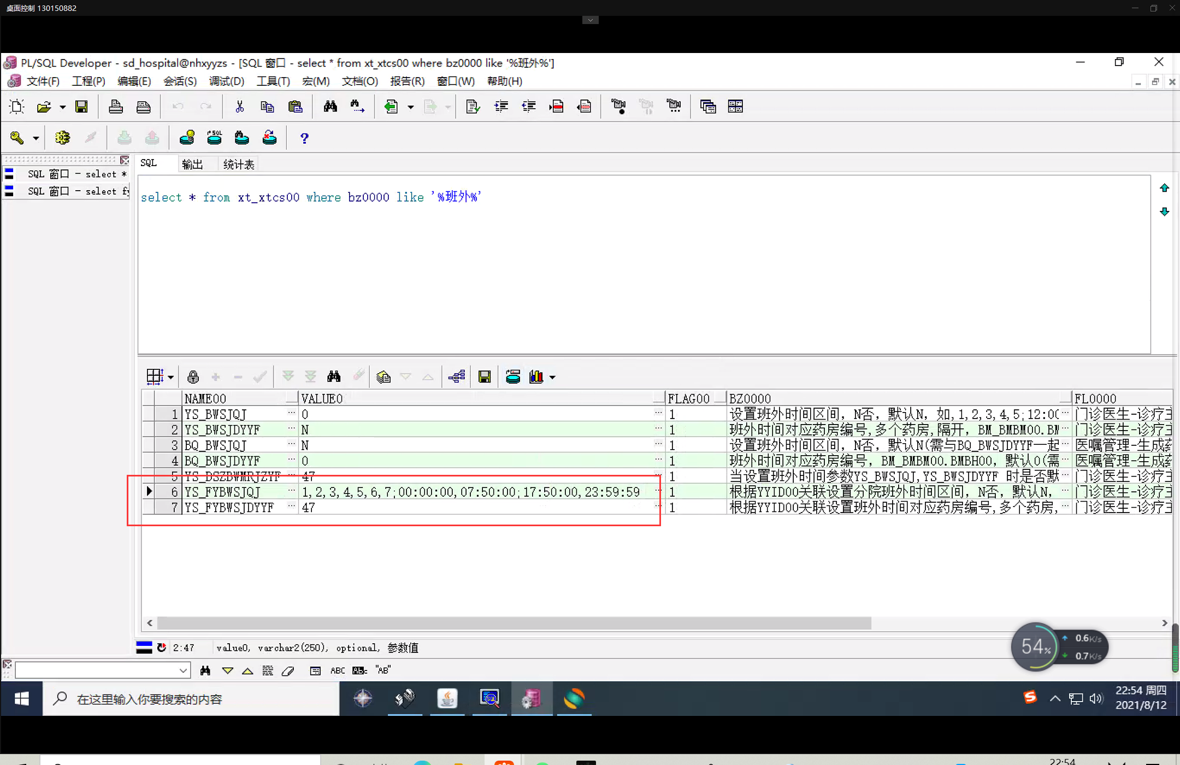Screen dimensions: 1180x765
Task: Click the blue Help question mark icon
Action: [304, 138]
